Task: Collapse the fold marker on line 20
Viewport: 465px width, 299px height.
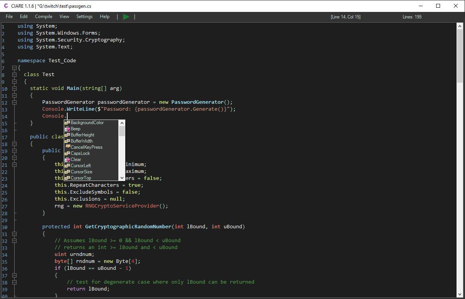Action: [x=14, y=158]
